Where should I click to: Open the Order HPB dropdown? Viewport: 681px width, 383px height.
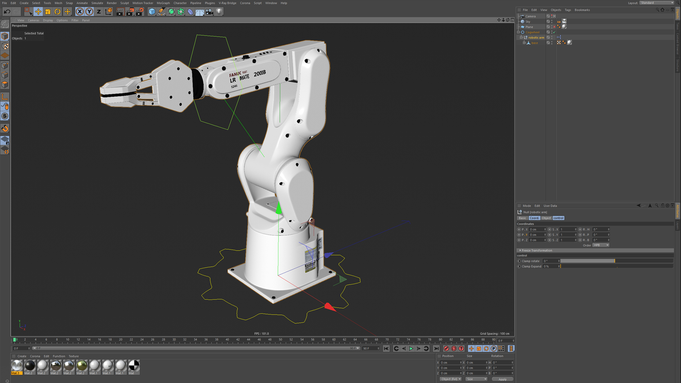pyautogui.click(x=601, y=245)
